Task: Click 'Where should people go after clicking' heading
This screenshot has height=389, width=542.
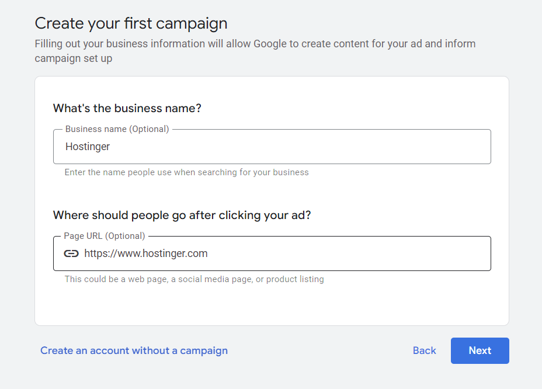Action: coord(182,215)
